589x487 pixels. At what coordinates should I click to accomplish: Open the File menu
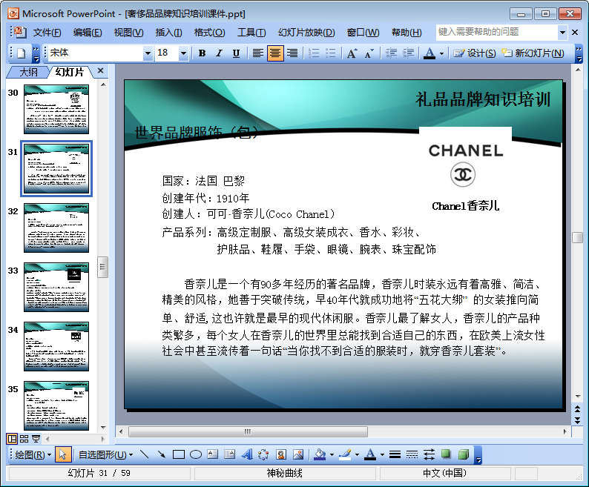tap(47, 33)
